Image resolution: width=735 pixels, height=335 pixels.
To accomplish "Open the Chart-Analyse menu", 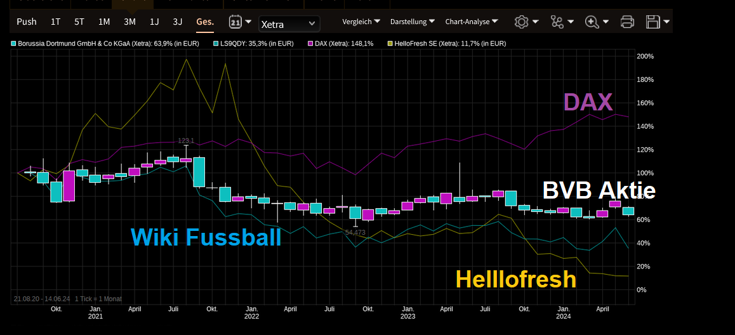I will (x=471, y=22).
